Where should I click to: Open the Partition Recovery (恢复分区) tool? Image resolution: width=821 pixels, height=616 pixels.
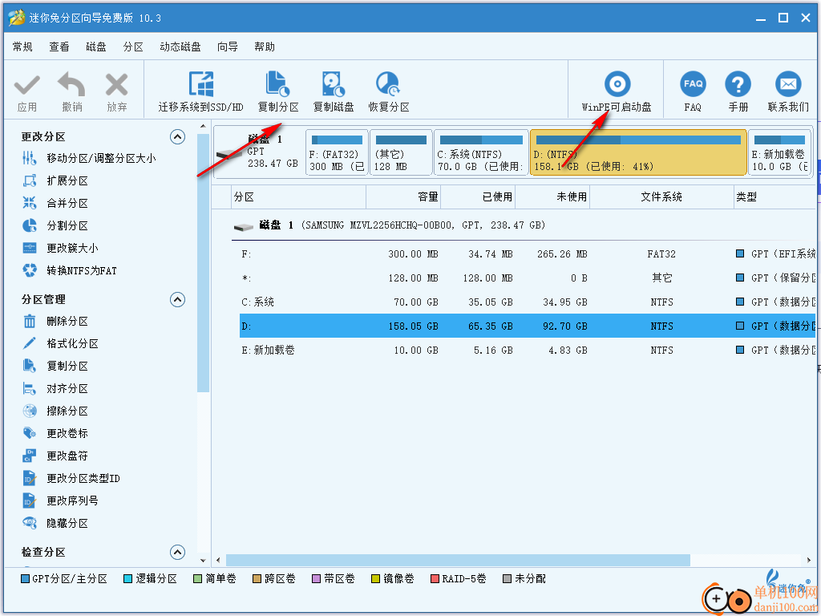[389, 92]
